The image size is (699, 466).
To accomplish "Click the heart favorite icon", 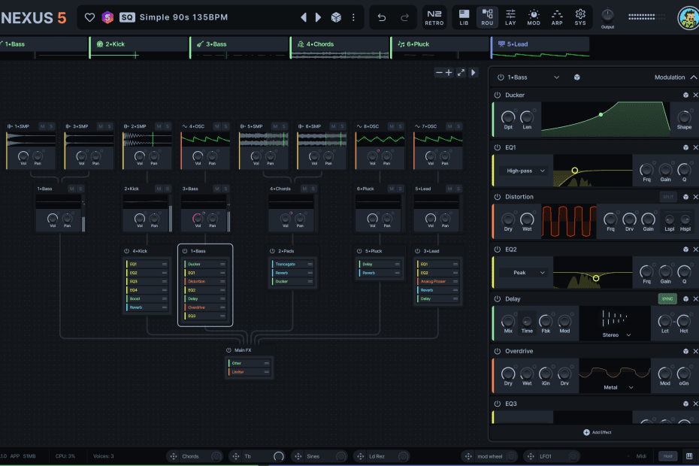I will tap(89, 17).
